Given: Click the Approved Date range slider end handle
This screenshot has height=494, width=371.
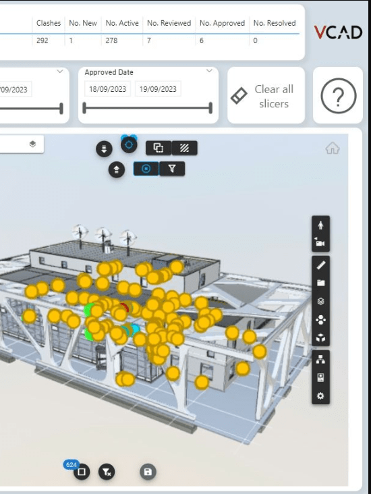Looking at the screenshot, I should (210, 108).
